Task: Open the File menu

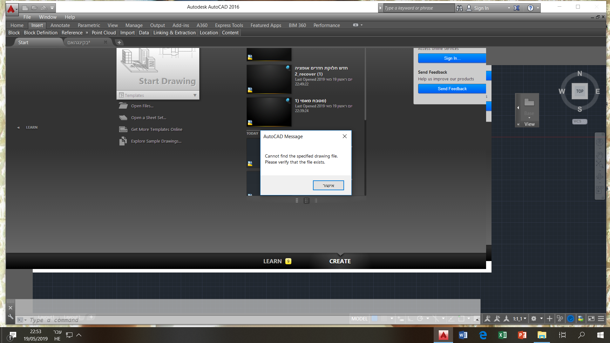Action: pyautogui.click(x=27, y=17)
